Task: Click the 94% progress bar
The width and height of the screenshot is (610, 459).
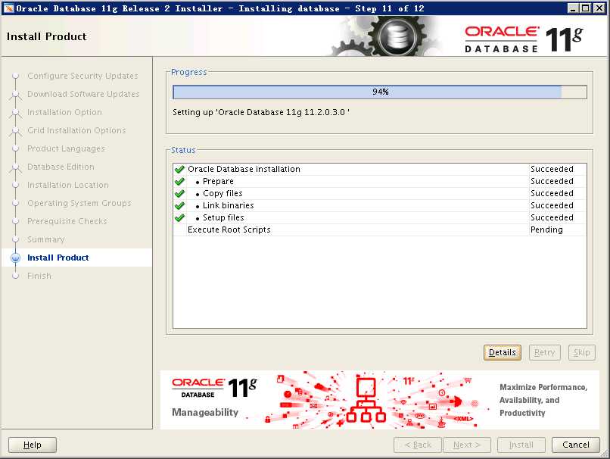Action: pos(380,92)
